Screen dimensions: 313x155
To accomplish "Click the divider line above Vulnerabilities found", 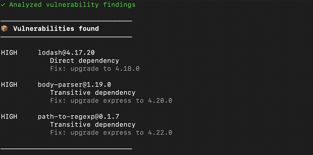I will [66, 21].
